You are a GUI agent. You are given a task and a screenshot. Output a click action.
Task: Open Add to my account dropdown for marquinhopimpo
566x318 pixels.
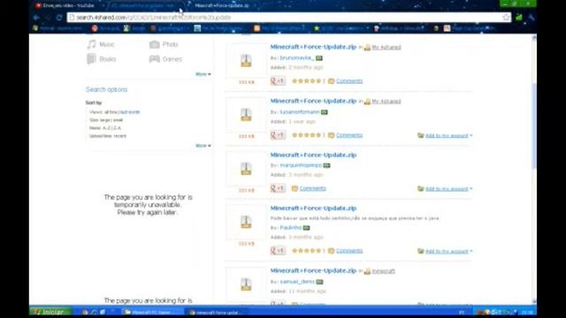(448, 189)
